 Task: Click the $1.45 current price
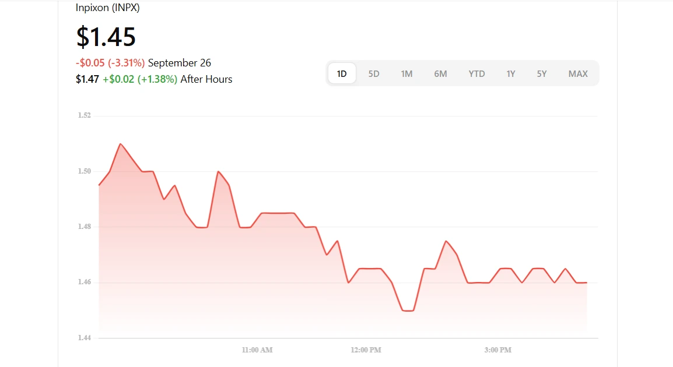(106, 37)
